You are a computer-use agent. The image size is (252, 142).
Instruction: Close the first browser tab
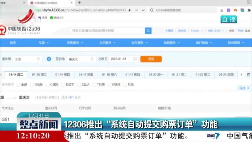tap(24, 3)
